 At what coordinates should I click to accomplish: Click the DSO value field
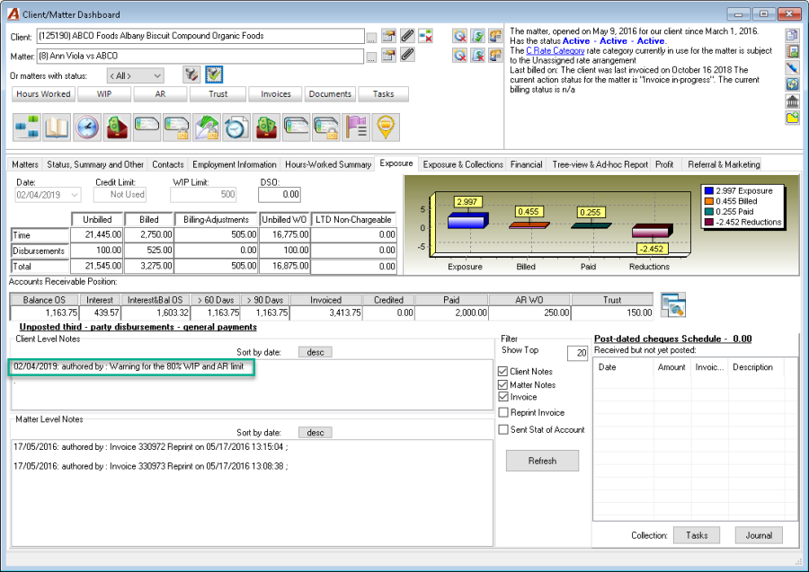pyautogui.click(x=280, y=194)
